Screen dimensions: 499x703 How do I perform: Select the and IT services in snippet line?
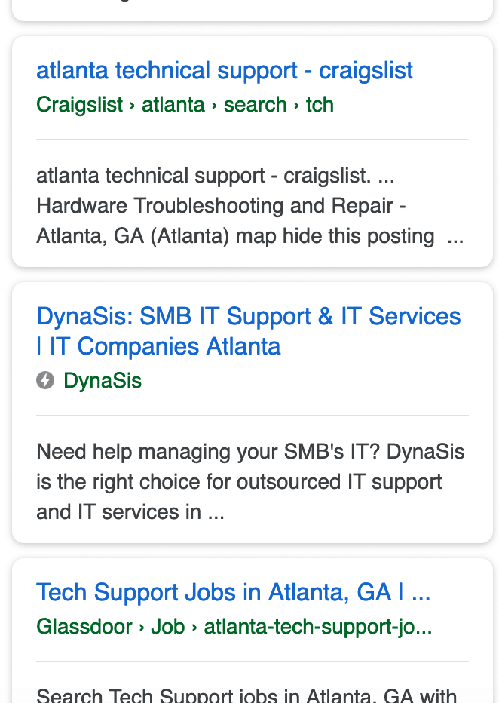click(130, 512)
